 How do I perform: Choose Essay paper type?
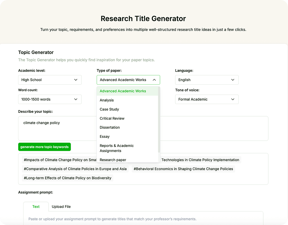point(105,137)
